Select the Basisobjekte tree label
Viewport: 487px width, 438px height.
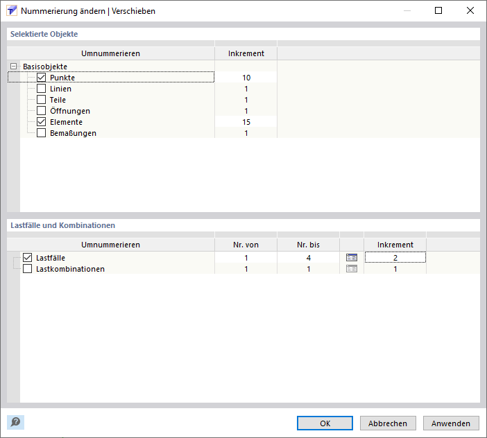[45, 67]
